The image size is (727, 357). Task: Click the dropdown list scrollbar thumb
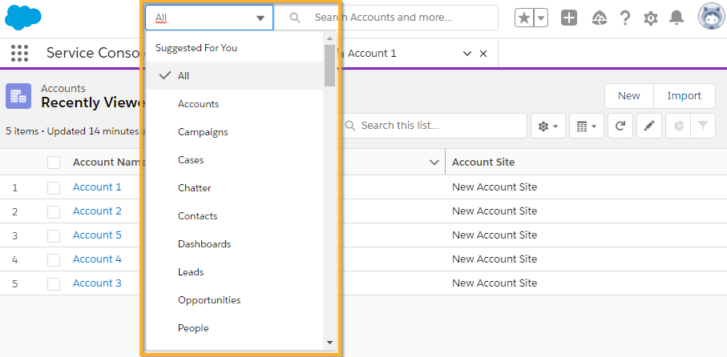click(x=329, y=64)
